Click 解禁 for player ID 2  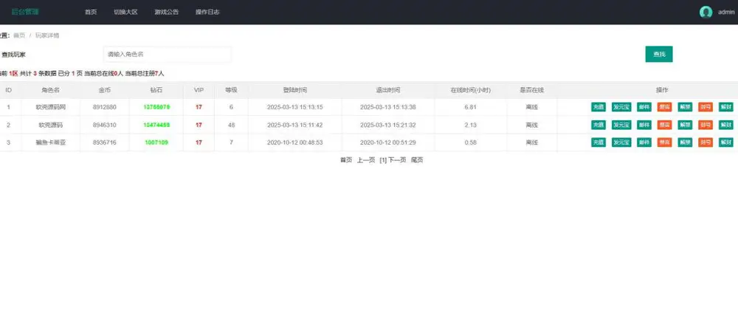click(685, 125)
